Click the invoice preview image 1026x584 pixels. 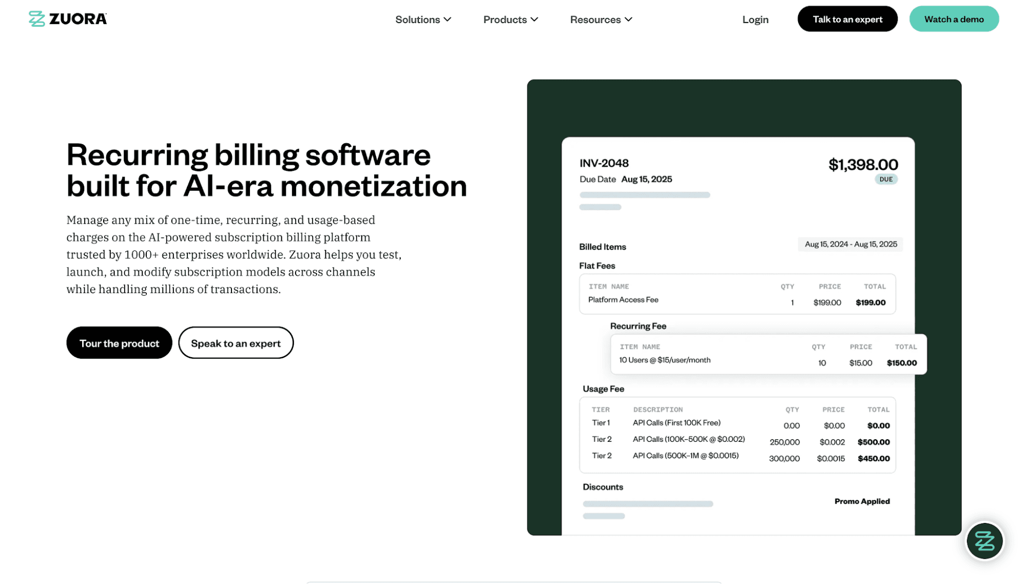point(744,307)
